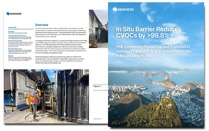Click the paragraph starting 'GeoBrasil Soluções Ambientais'

tap(59, 60)
